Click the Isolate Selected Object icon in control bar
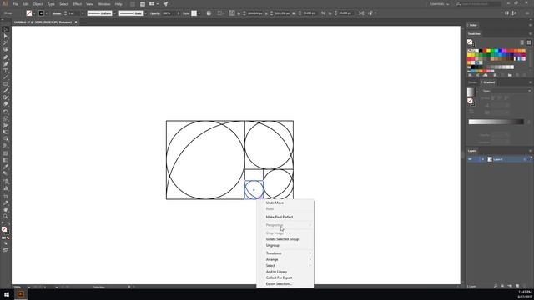This screenshot has height=300, width=534. coord(361,13)
